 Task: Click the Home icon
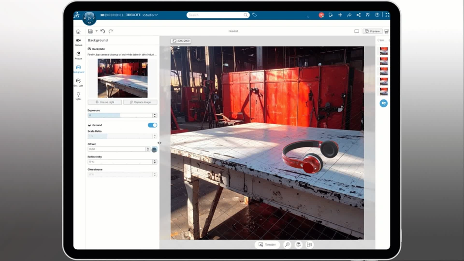78,31
